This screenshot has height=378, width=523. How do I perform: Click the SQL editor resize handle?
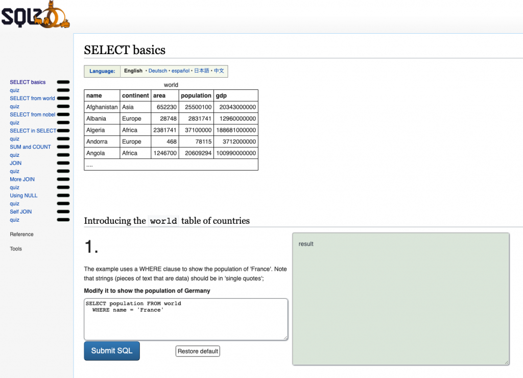pos(285,337)
